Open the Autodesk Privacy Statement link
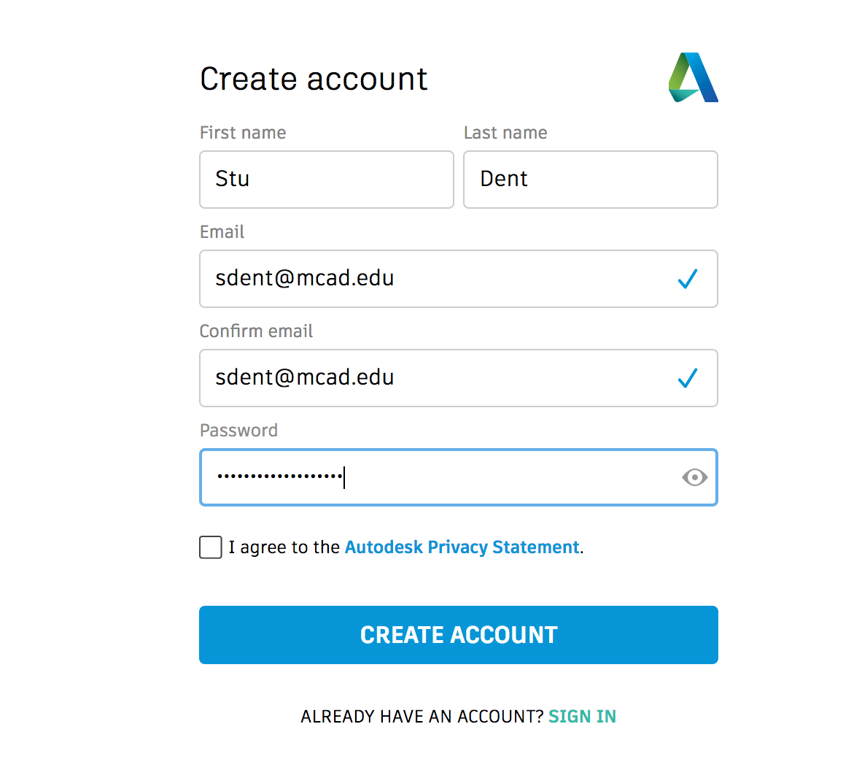The width and height of the screenshot is (862, 778). pyautogui.click(x=462, y=547)
